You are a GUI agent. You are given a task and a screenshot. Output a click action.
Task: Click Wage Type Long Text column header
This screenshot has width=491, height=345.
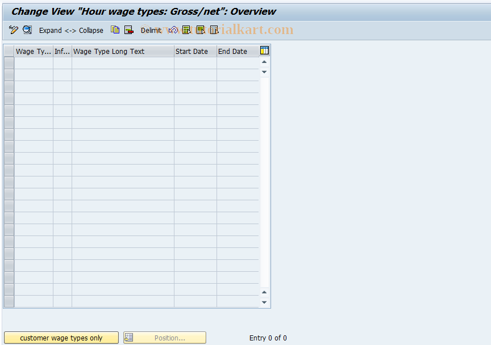pos(123,51)
